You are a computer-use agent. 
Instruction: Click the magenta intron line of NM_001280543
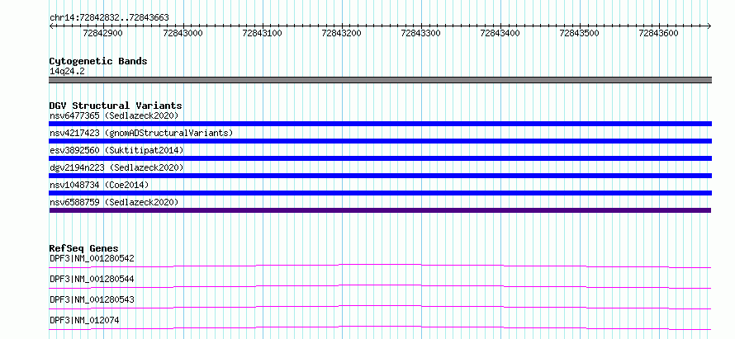click(380, 307)
